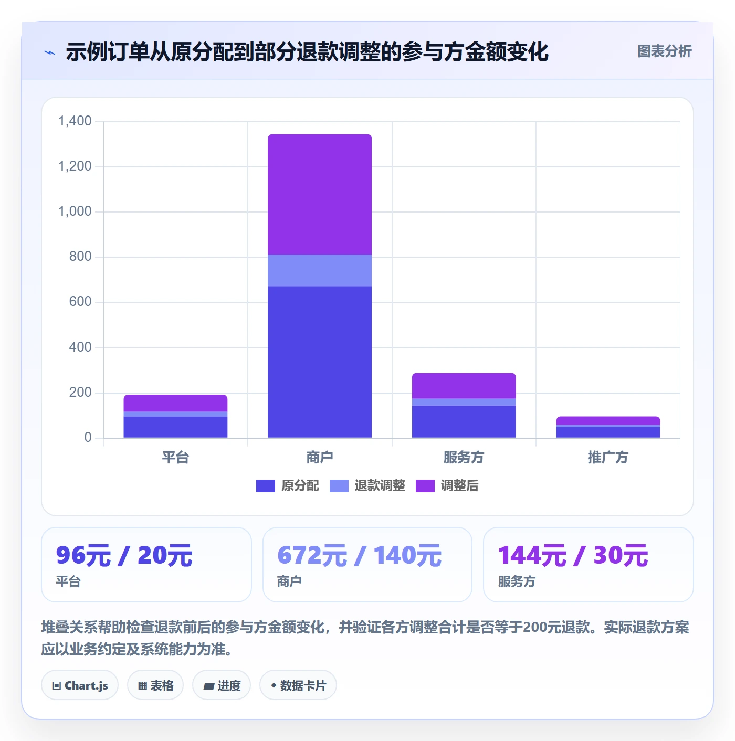Click the 退款调整 legend color swatch
The image size is (735, 741).
pos(339,486)
